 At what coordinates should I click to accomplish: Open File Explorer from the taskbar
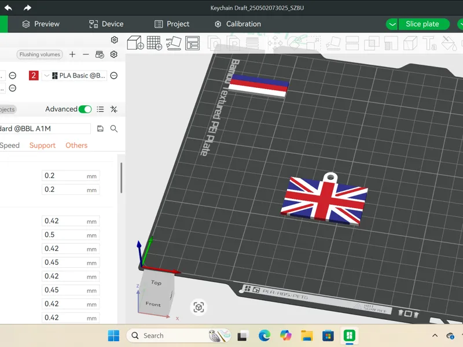pos(307,335)
